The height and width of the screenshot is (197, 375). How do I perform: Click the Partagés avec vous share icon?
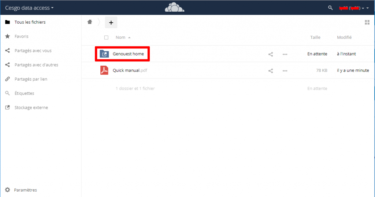tap(7, 50)
